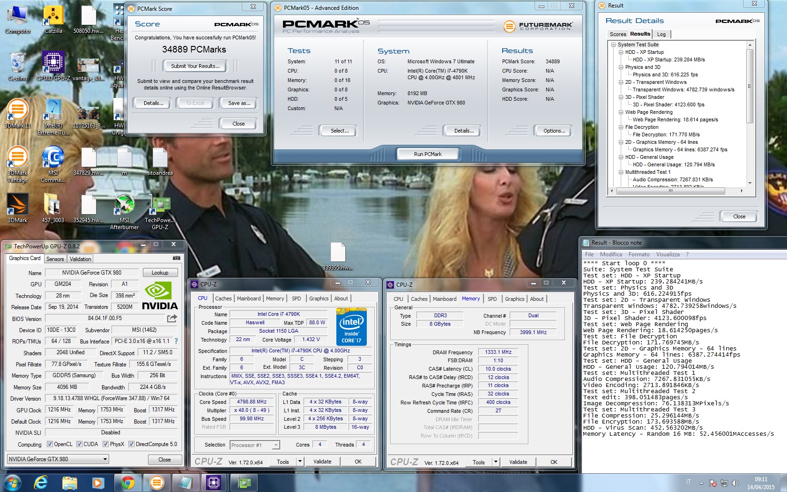Launch Internet Explorer from taskbar
The width and height of the screenshot is (787, 492).
pos(41,483)
